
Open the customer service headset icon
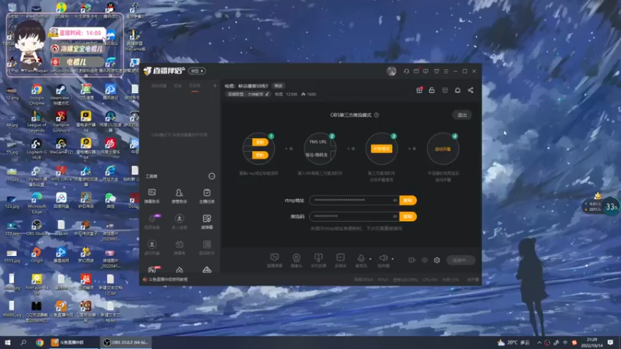pyautogui.click(x=406, y=71)
